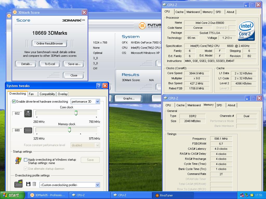The width and height of the screenshot is (266, 199).
Task: Click the taskbar clock 17.51
Action: [259, 195]
